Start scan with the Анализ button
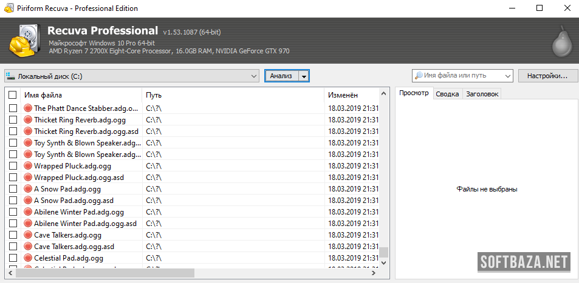This screenshot has height=283, width=579. click(281, 76)
